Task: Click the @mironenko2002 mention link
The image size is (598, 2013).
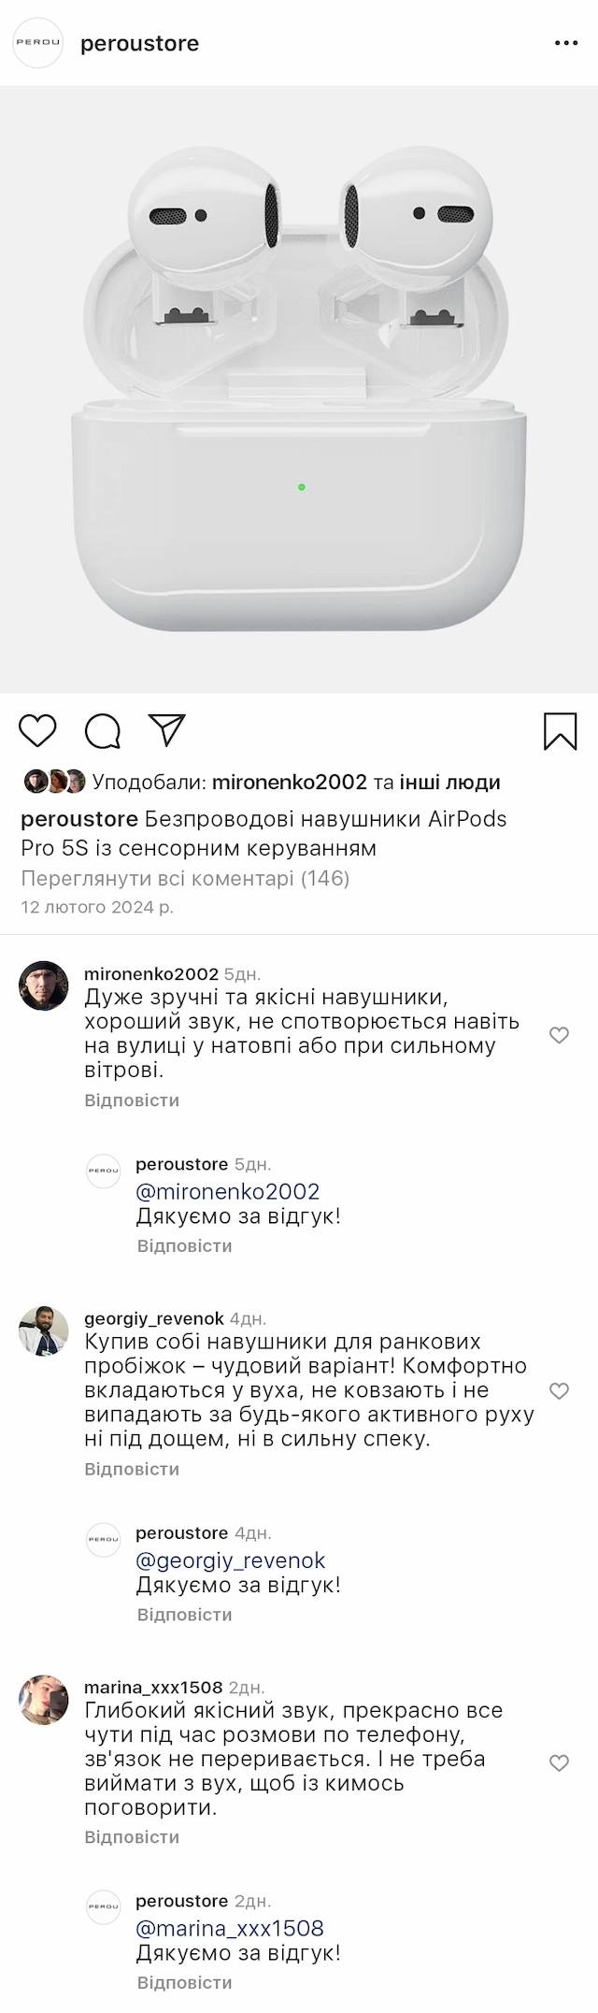Action: [228, 1191]
